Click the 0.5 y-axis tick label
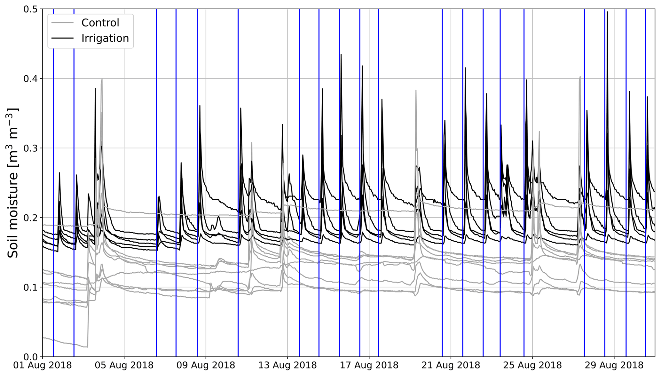661x376 pixels. (30, 9)
